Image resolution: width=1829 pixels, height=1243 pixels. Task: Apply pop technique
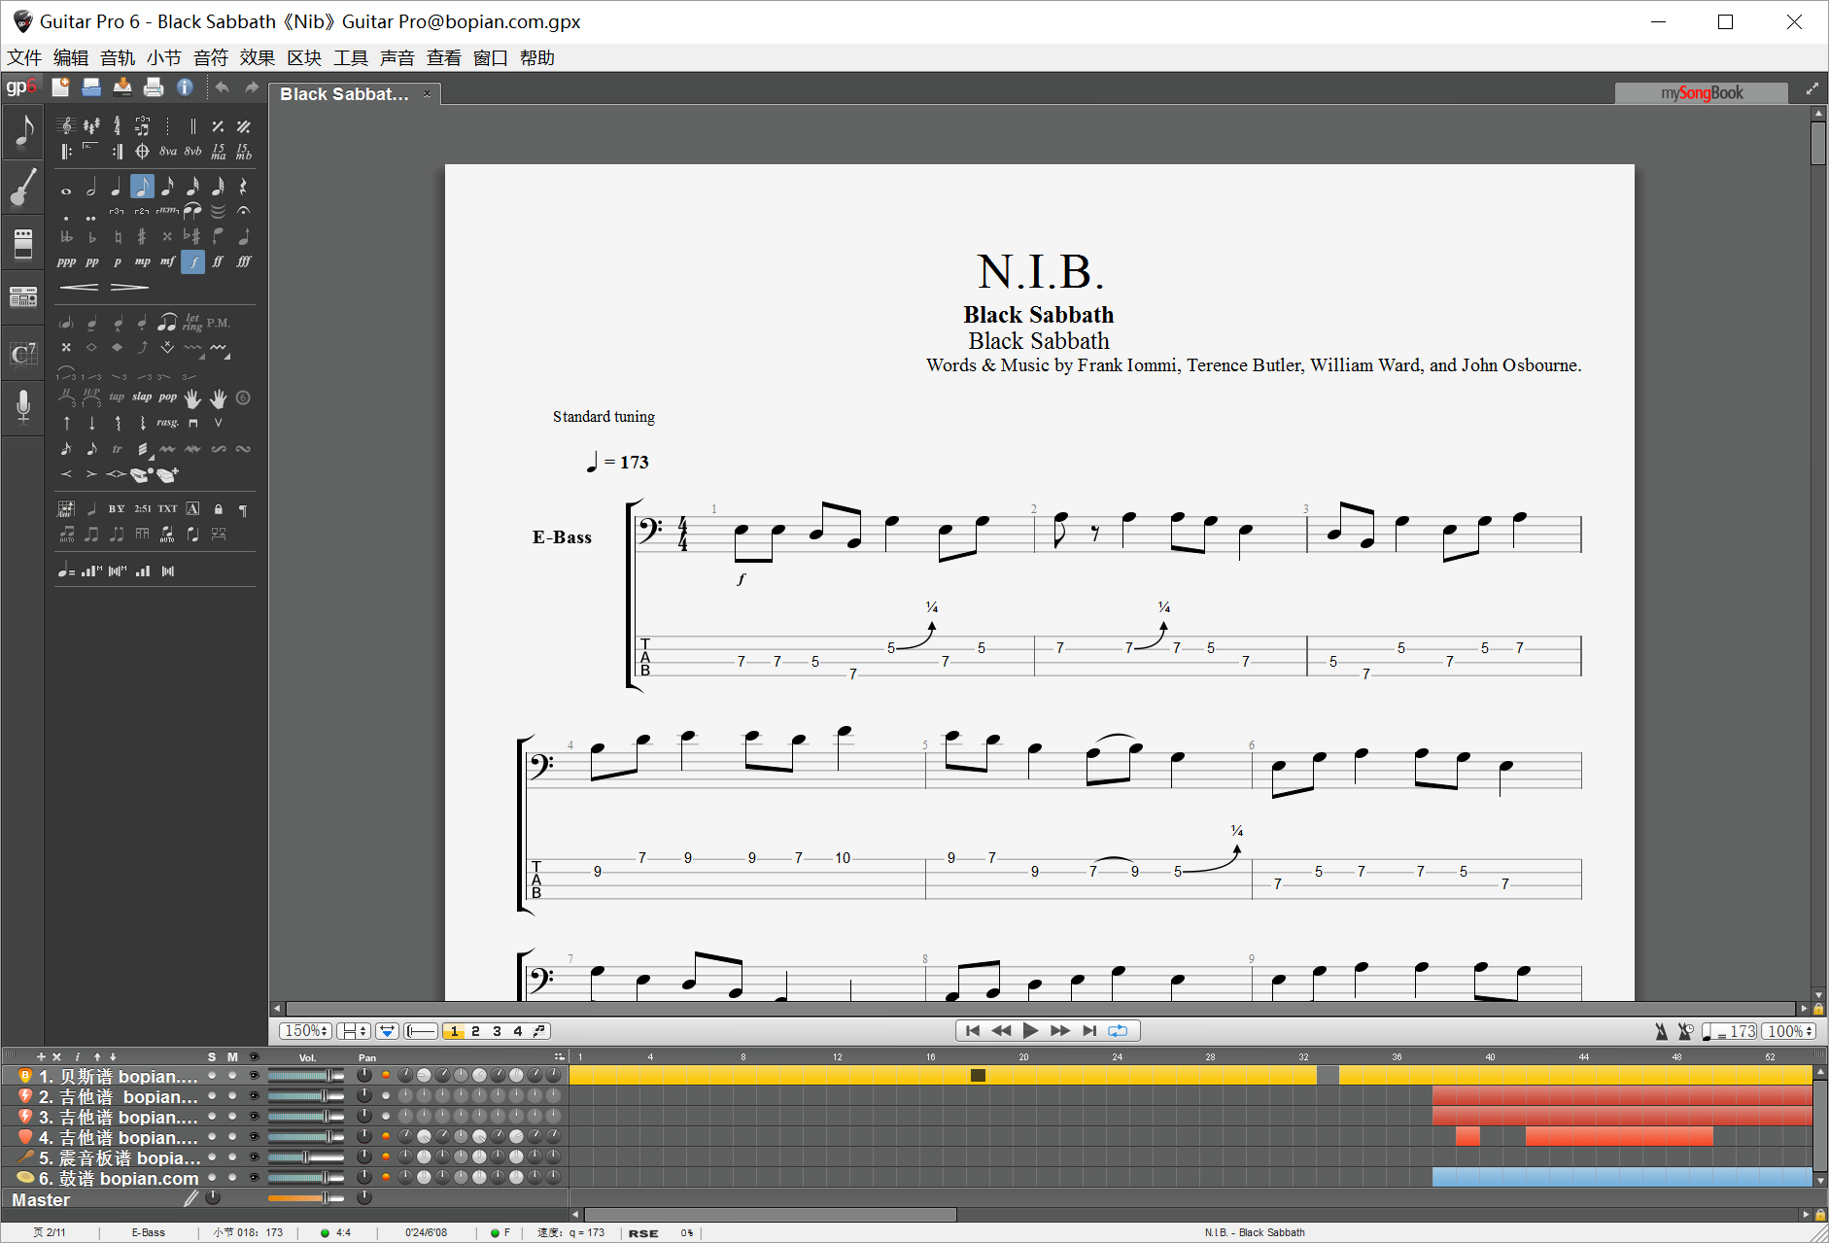167,397
